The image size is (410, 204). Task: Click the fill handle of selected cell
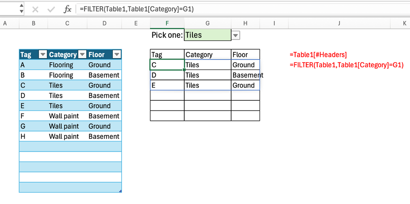(x=184, y=70)
